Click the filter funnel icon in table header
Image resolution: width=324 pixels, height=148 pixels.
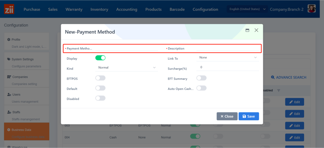tap(278, 91)
